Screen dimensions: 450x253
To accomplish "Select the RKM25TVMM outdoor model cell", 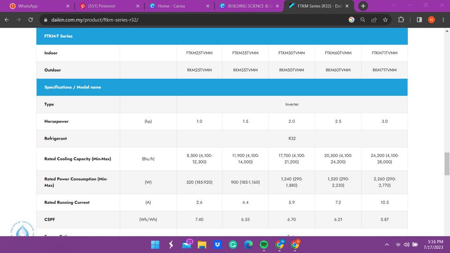I will point(200,70).
